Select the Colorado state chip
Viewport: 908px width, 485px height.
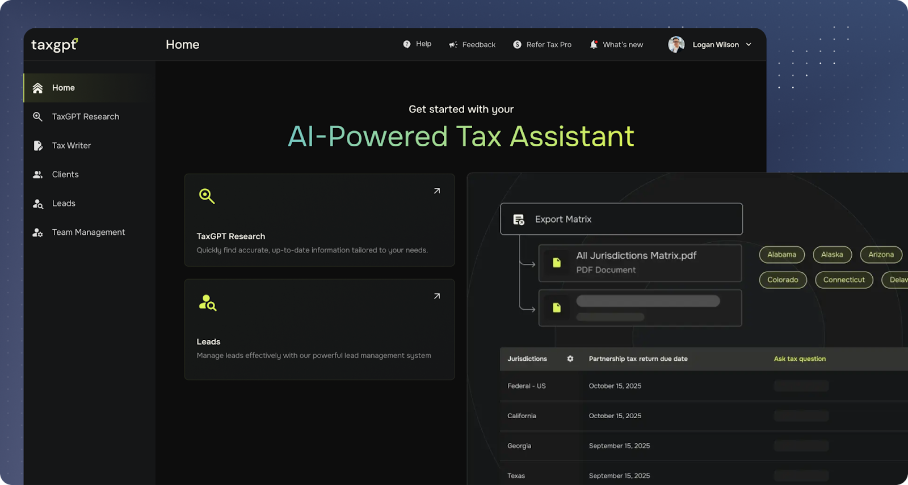pyautogui.click(x=783, y=280)
